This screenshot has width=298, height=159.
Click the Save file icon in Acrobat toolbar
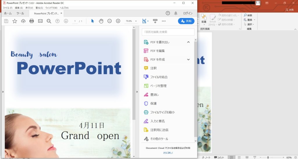tap(6, 21)
